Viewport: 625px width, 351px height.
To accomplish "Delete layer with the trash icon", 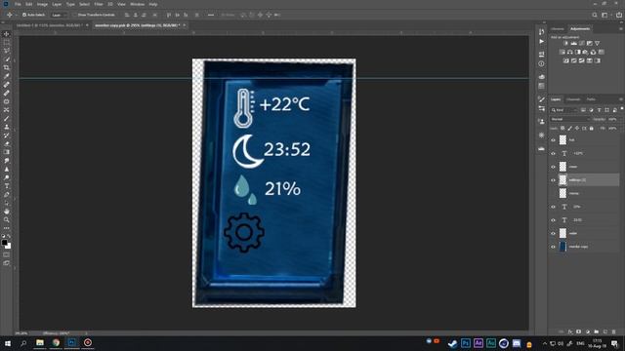I will tap(614, 331).
